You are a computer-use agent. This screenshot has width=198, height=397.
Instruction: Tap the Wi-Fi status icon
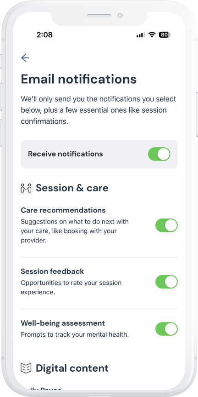tap(152, 35)
